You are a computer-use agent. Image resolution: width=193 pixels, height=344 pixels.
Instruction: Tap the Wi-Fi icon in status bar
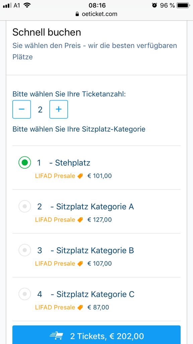pyautogui.click(x=27, y=5)
